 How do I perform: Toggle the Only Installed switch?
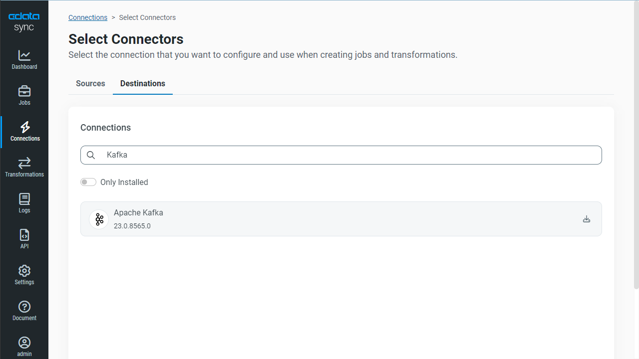pos(88,182)
